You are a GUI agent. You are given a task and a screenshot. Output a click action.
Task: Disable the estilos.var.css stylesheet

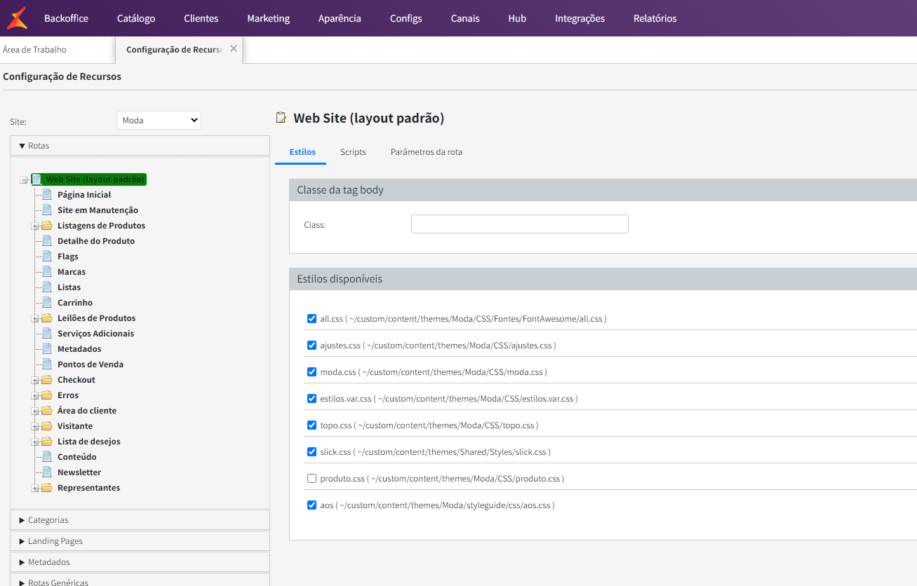(312, 398)
